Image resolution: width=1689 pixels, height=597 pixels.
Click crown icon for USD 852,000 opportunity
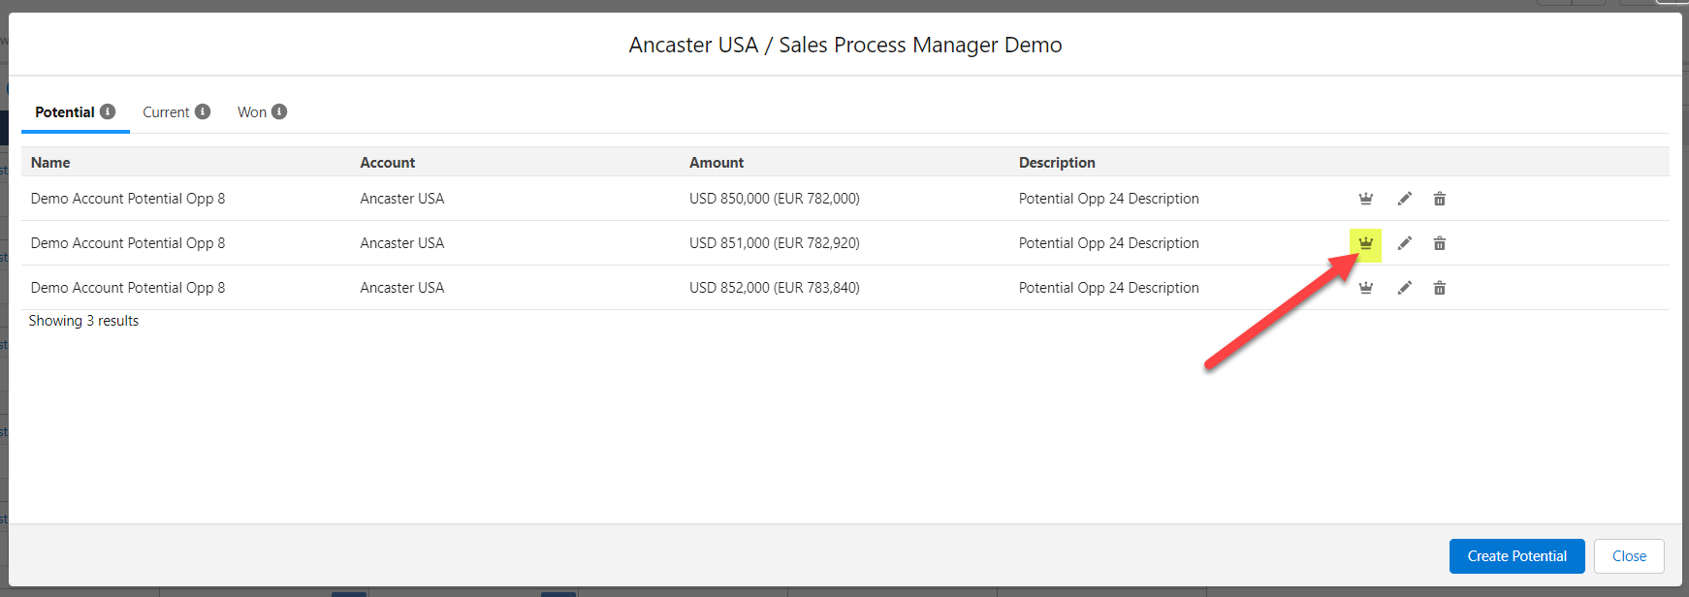(1365, 288)
